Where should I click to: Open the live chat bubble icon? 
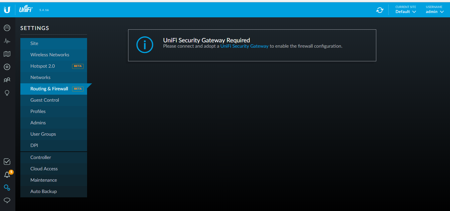tap(7, 200)
